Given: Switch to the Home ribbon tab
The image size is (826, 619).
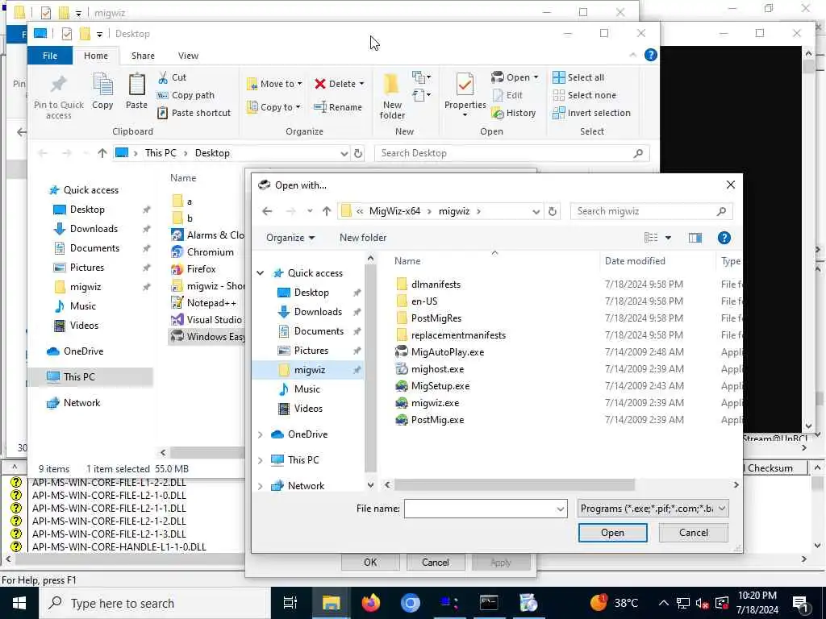Looking at the screenshot, I should click(96, 56).
